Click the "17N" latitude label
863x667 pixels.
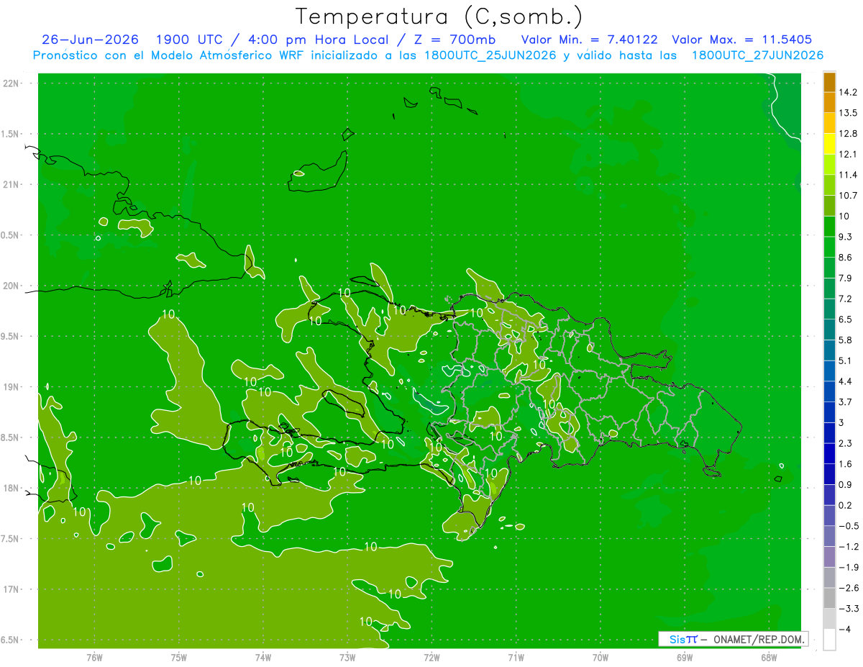11,589
